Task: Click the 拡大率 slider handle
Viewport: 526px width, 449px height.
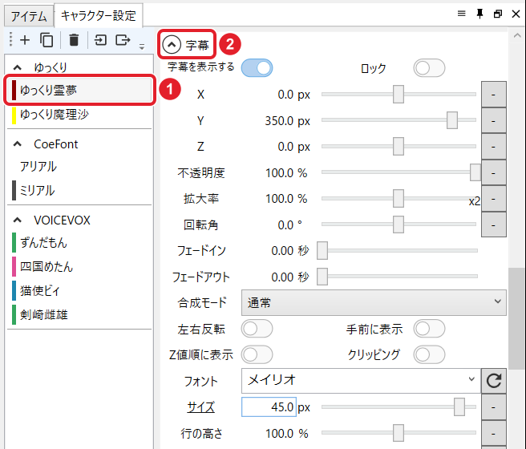Action: (x=399, y=198)
